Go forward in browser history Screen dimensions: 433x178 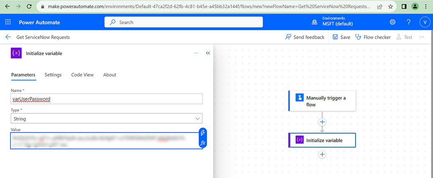click(18, 6)
